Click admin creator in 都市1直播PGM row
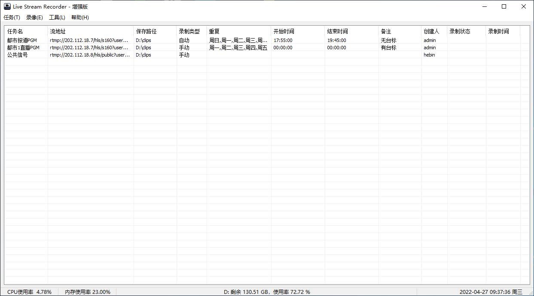 [x=430, y=48]
